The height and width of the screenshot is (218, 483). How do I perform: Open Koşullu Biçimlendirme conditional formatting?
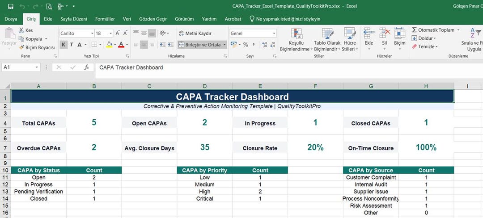(x=296, y=40)
